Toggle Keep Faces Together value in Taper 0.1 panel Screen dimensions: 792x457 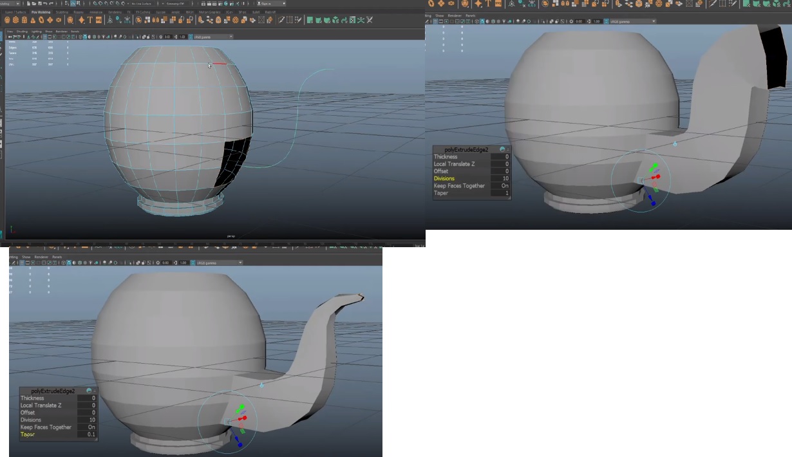(x=87, y=427)
